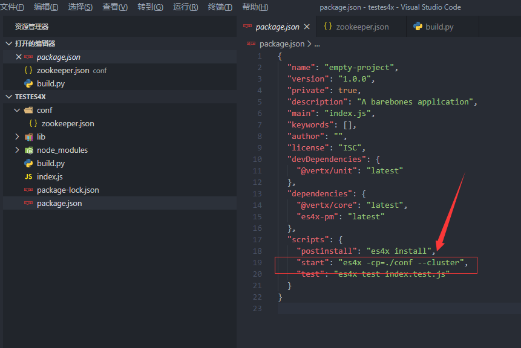Click braces icon of zookeeper.json in open editors
This screenshot has height=348, width=521.
coord(28,70)
